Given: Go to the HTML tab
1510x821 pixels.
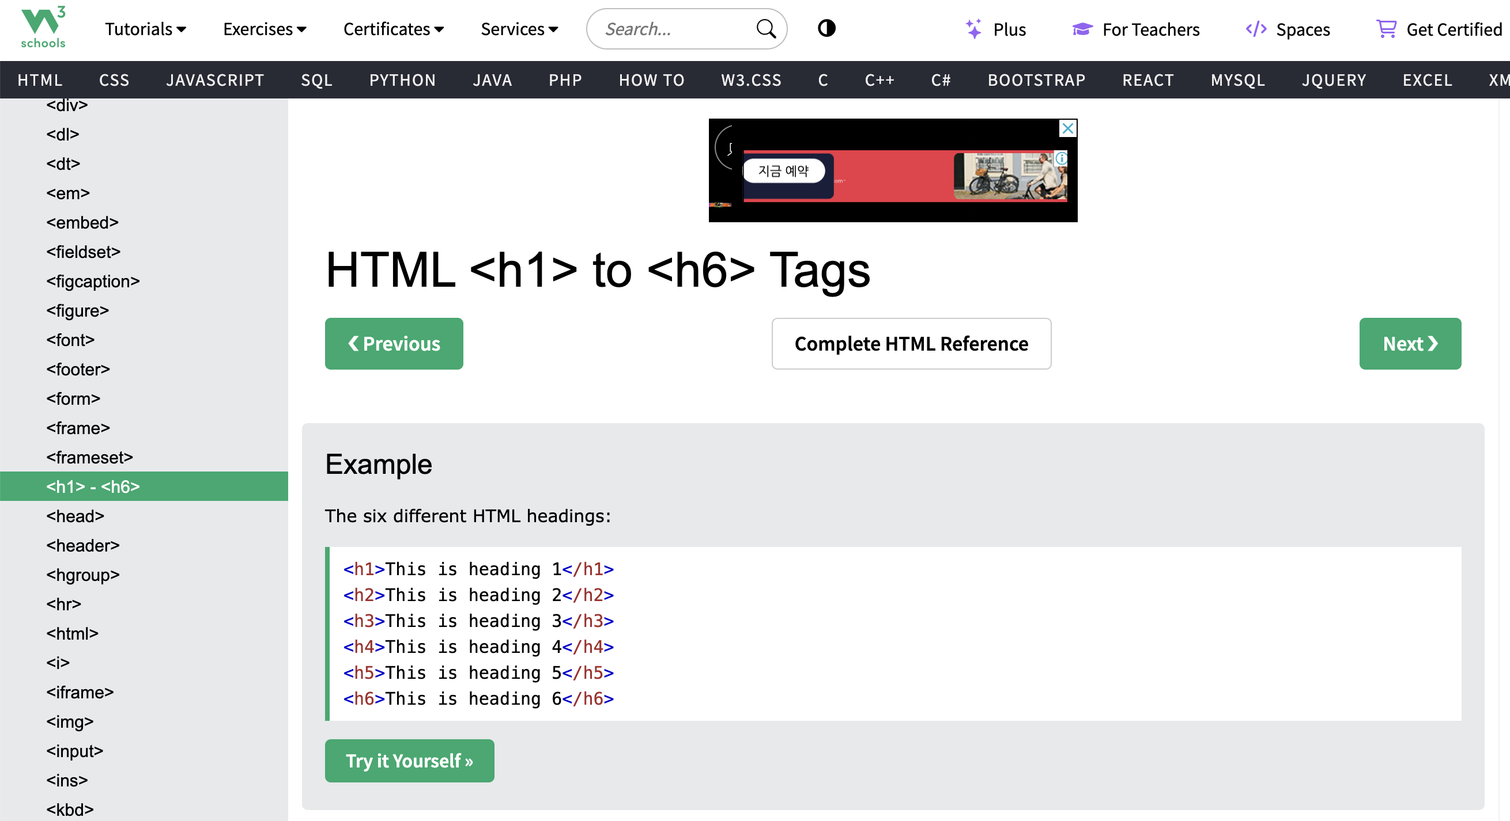Looking at the screenshot, I should [x=40, y=80].
